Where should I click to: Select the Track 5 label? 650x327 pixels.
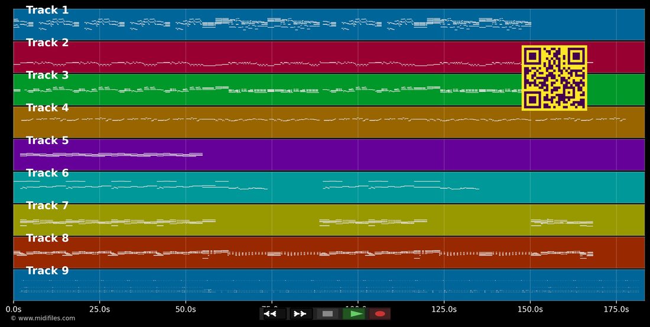pos(47,140)
